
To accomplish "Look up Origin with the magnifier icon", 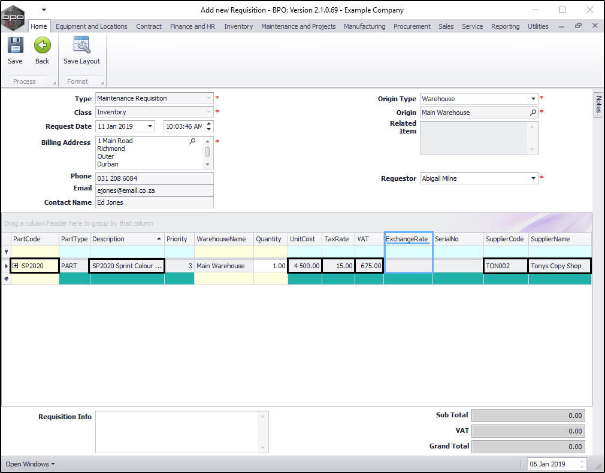I will 533,113.
